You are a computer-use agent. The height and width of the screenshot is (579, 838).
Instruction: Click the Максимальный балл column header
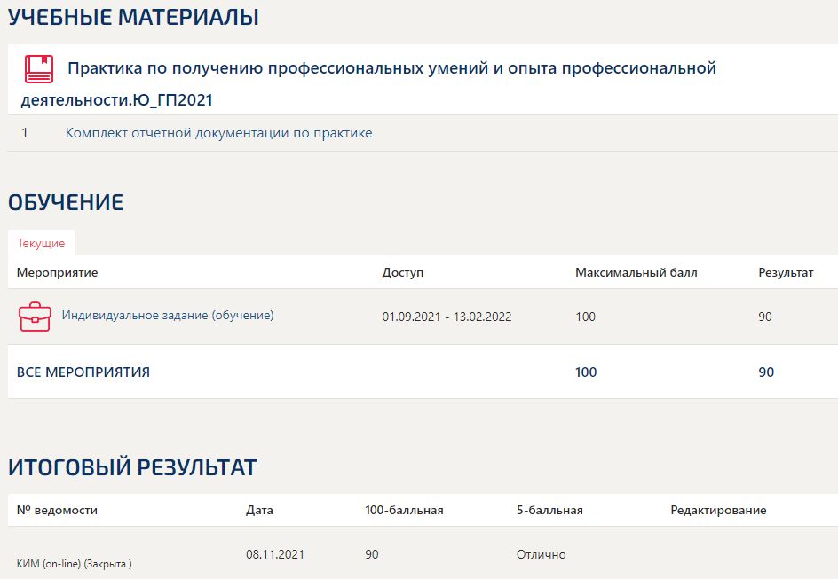[636, 272]
